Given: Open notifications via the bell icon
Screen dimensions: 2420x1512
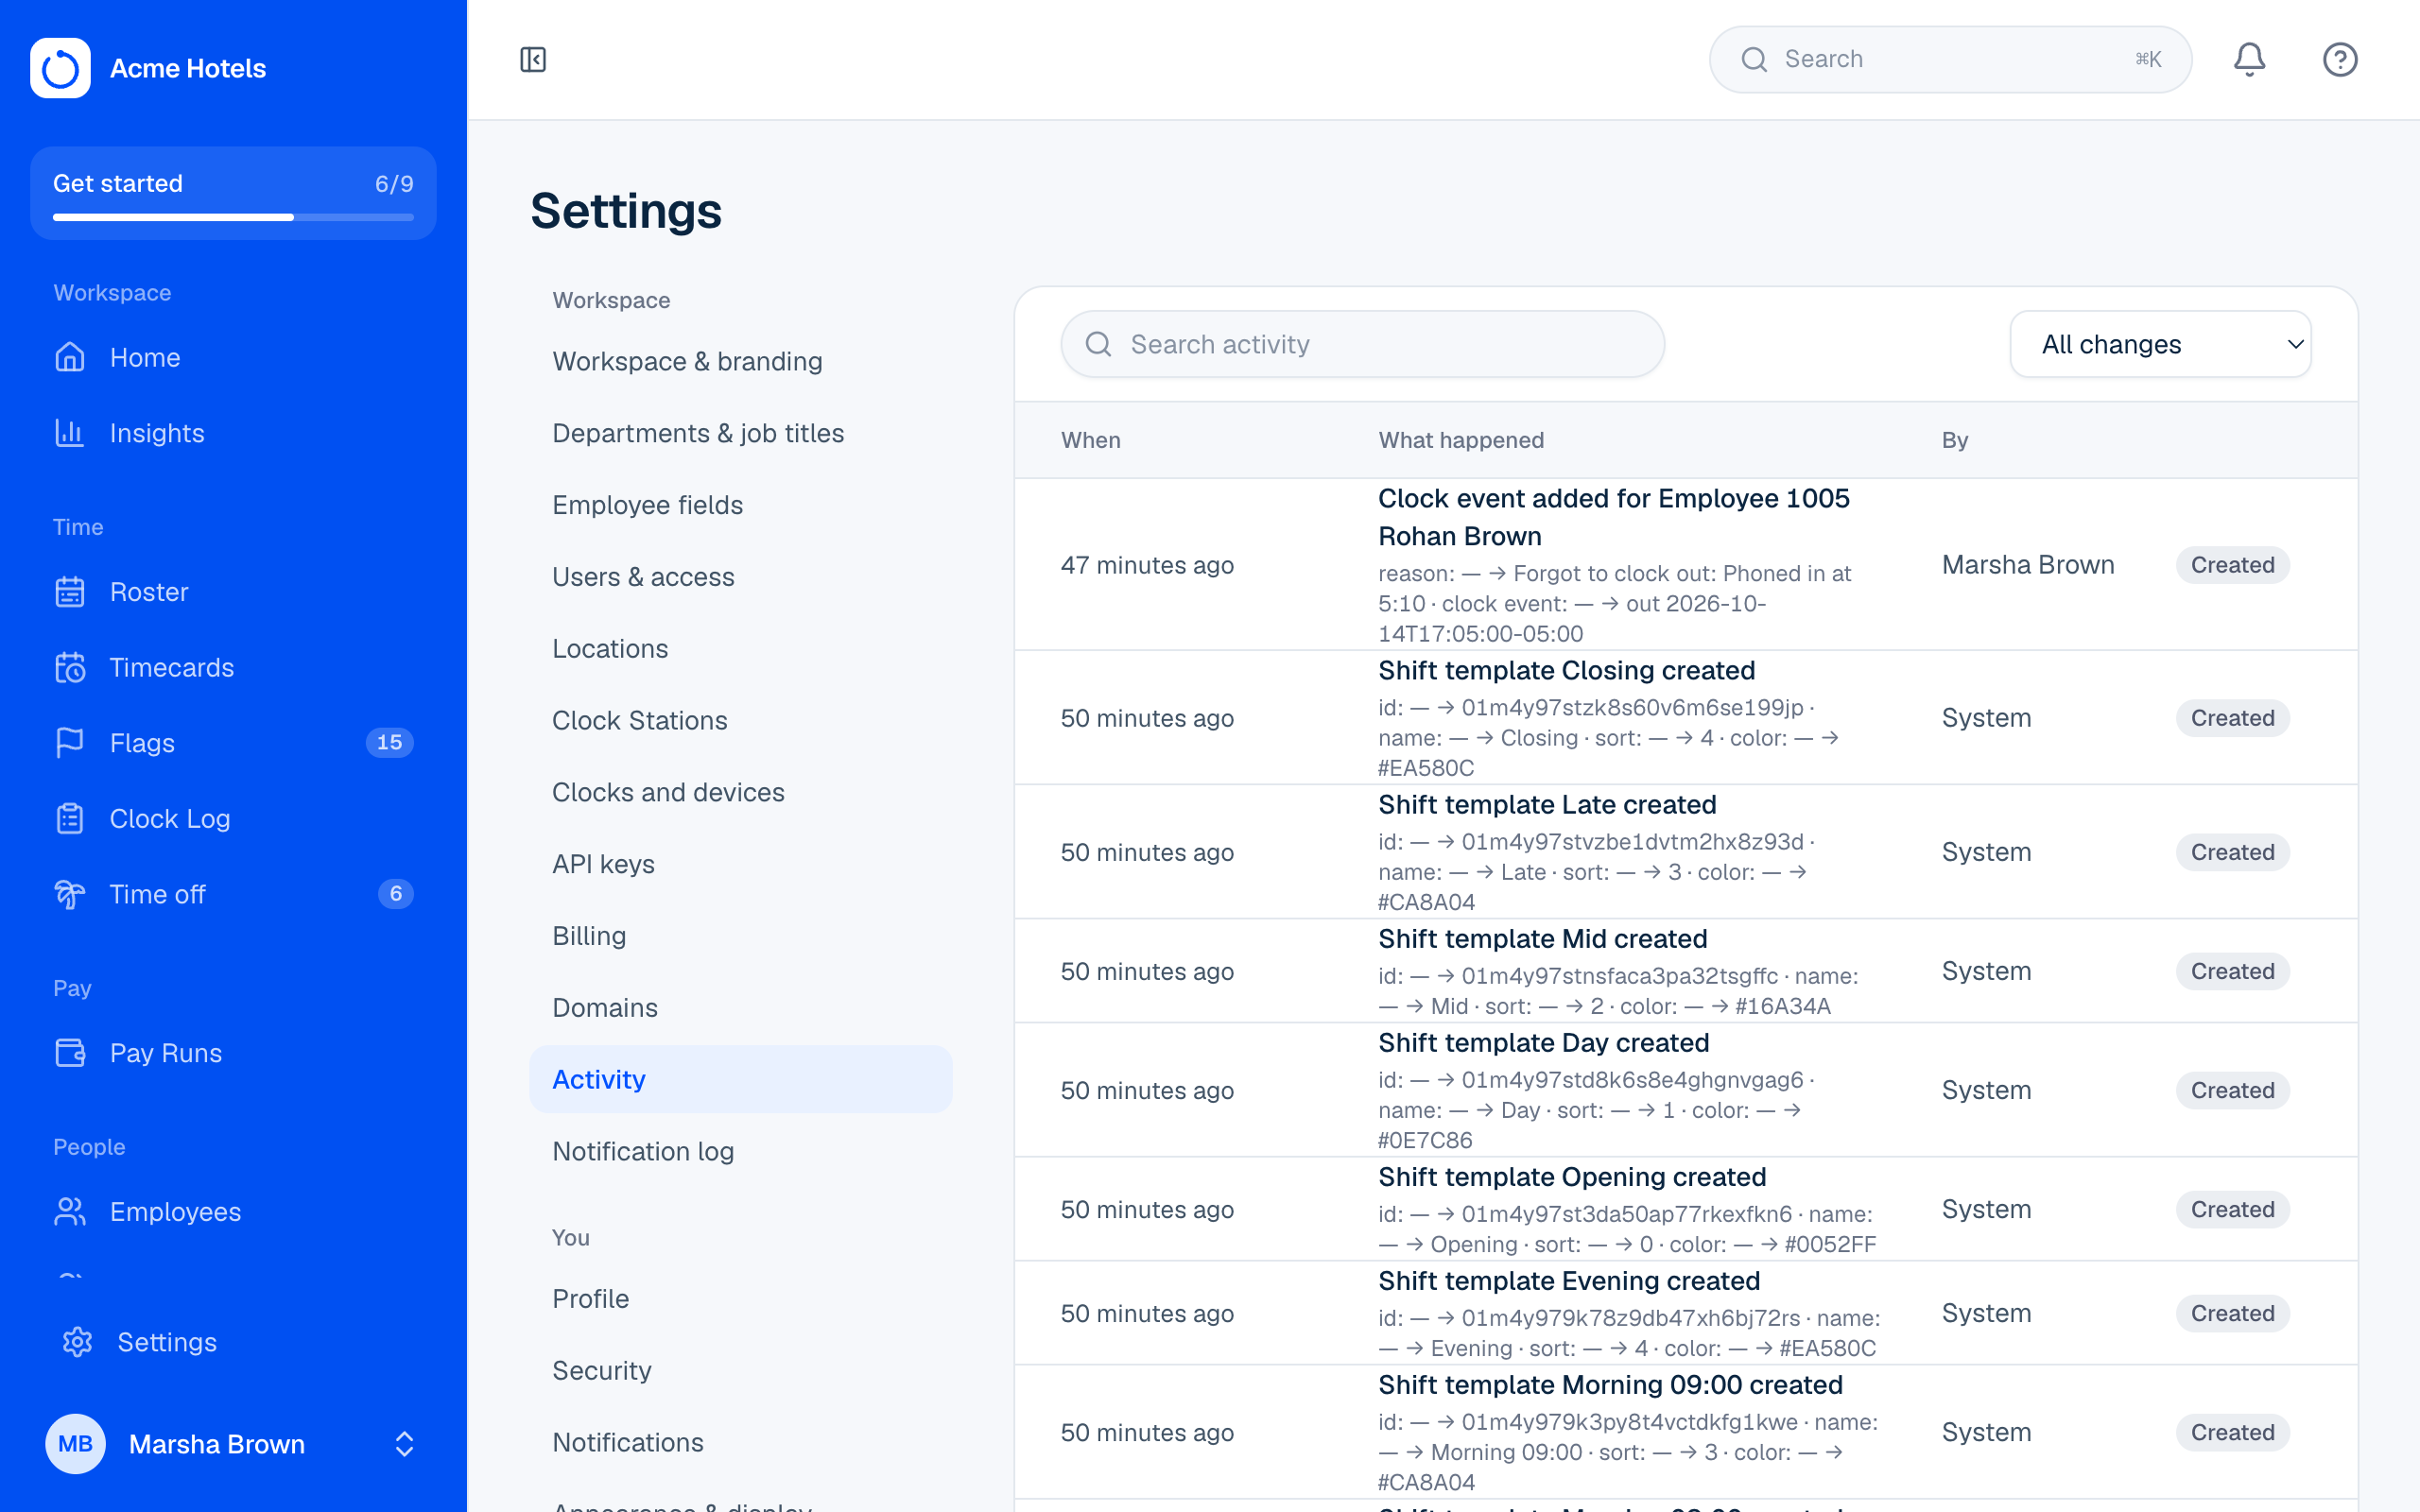Looking at the screenshot, I should point(2249,60).
